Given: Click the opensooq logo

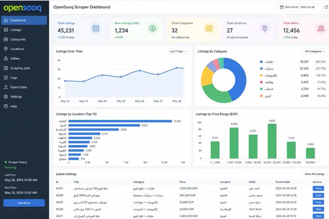Looking at the screenshot, I should coord(22,8).
